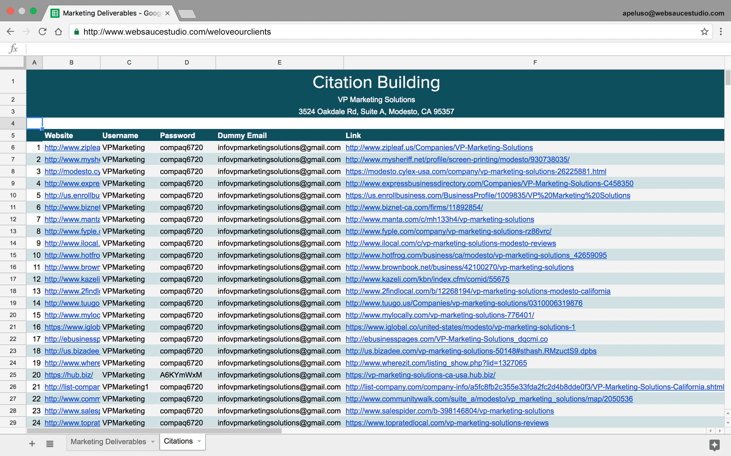Open a new browser tab
731x456 pixels.
tap(187, 14)
